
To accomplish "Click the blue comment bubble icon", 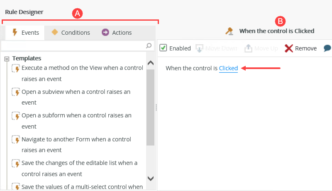I will [x=328, y=48].
